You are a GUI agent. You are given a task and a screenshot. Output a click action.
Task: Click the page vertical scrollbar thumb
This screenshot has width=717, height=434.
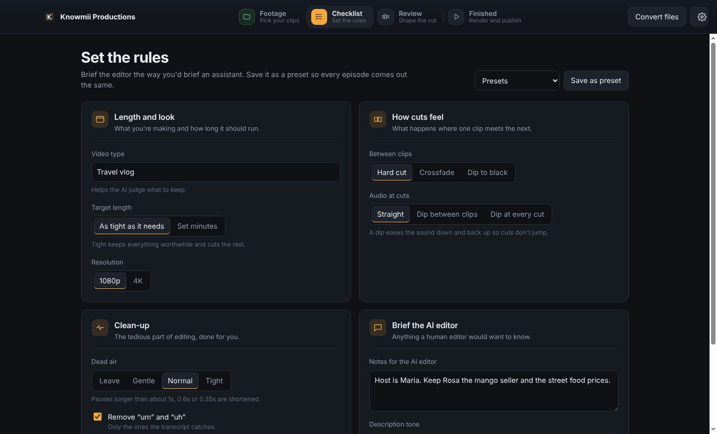tap(713, 194)
